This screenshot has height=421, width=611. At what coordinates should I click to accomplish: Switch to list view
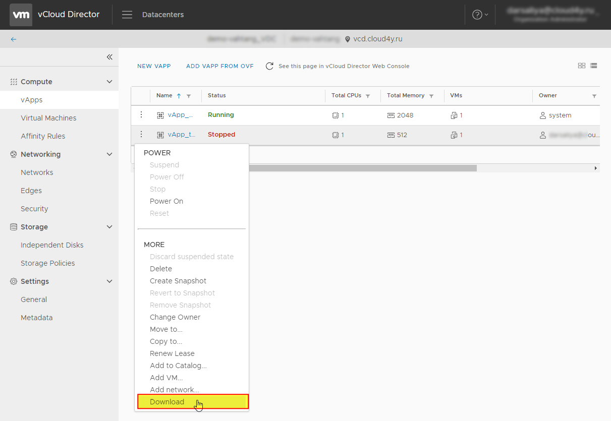click(x=594, y=66)
